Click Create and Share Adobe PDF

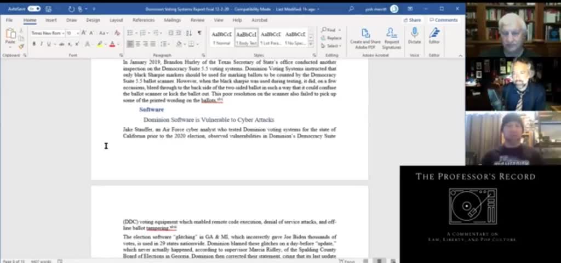click(x=365, y=39)
